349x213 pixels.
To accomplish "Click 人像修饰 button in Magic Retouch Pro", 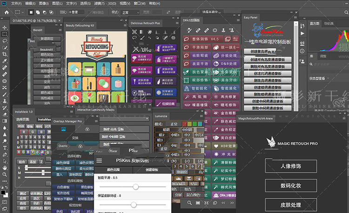I will [291, 166].
